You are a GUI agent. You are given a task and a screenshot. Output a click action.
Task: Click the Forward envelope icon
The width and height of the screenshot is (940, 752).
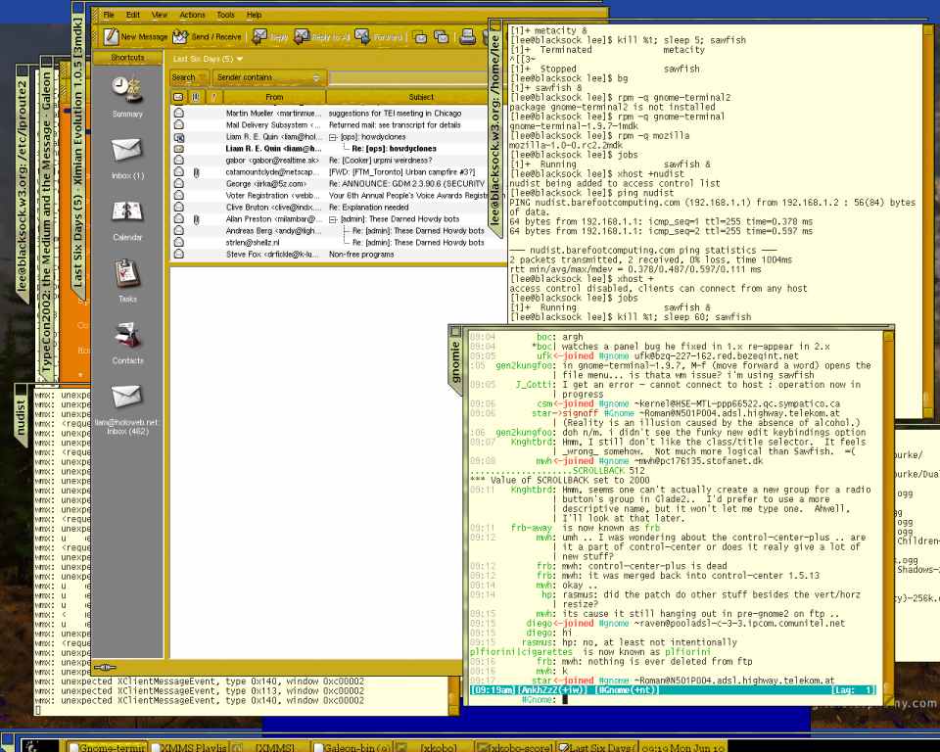[x=362, y=36]
